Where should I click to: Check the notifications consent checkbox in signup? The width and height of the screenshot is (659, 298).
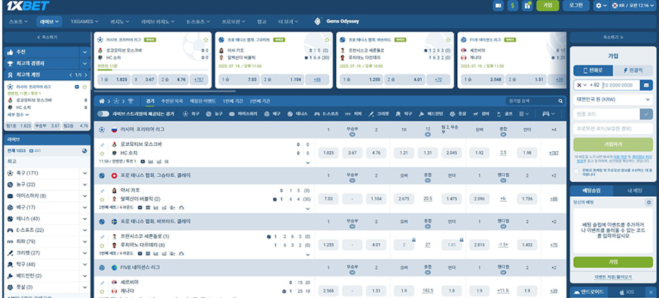click(576, 171)
